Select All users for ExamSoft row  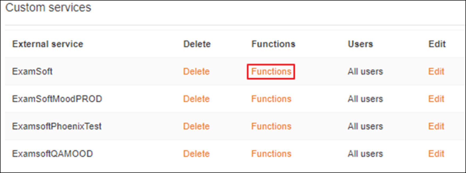pyautogui.click(x=365, y=71)
